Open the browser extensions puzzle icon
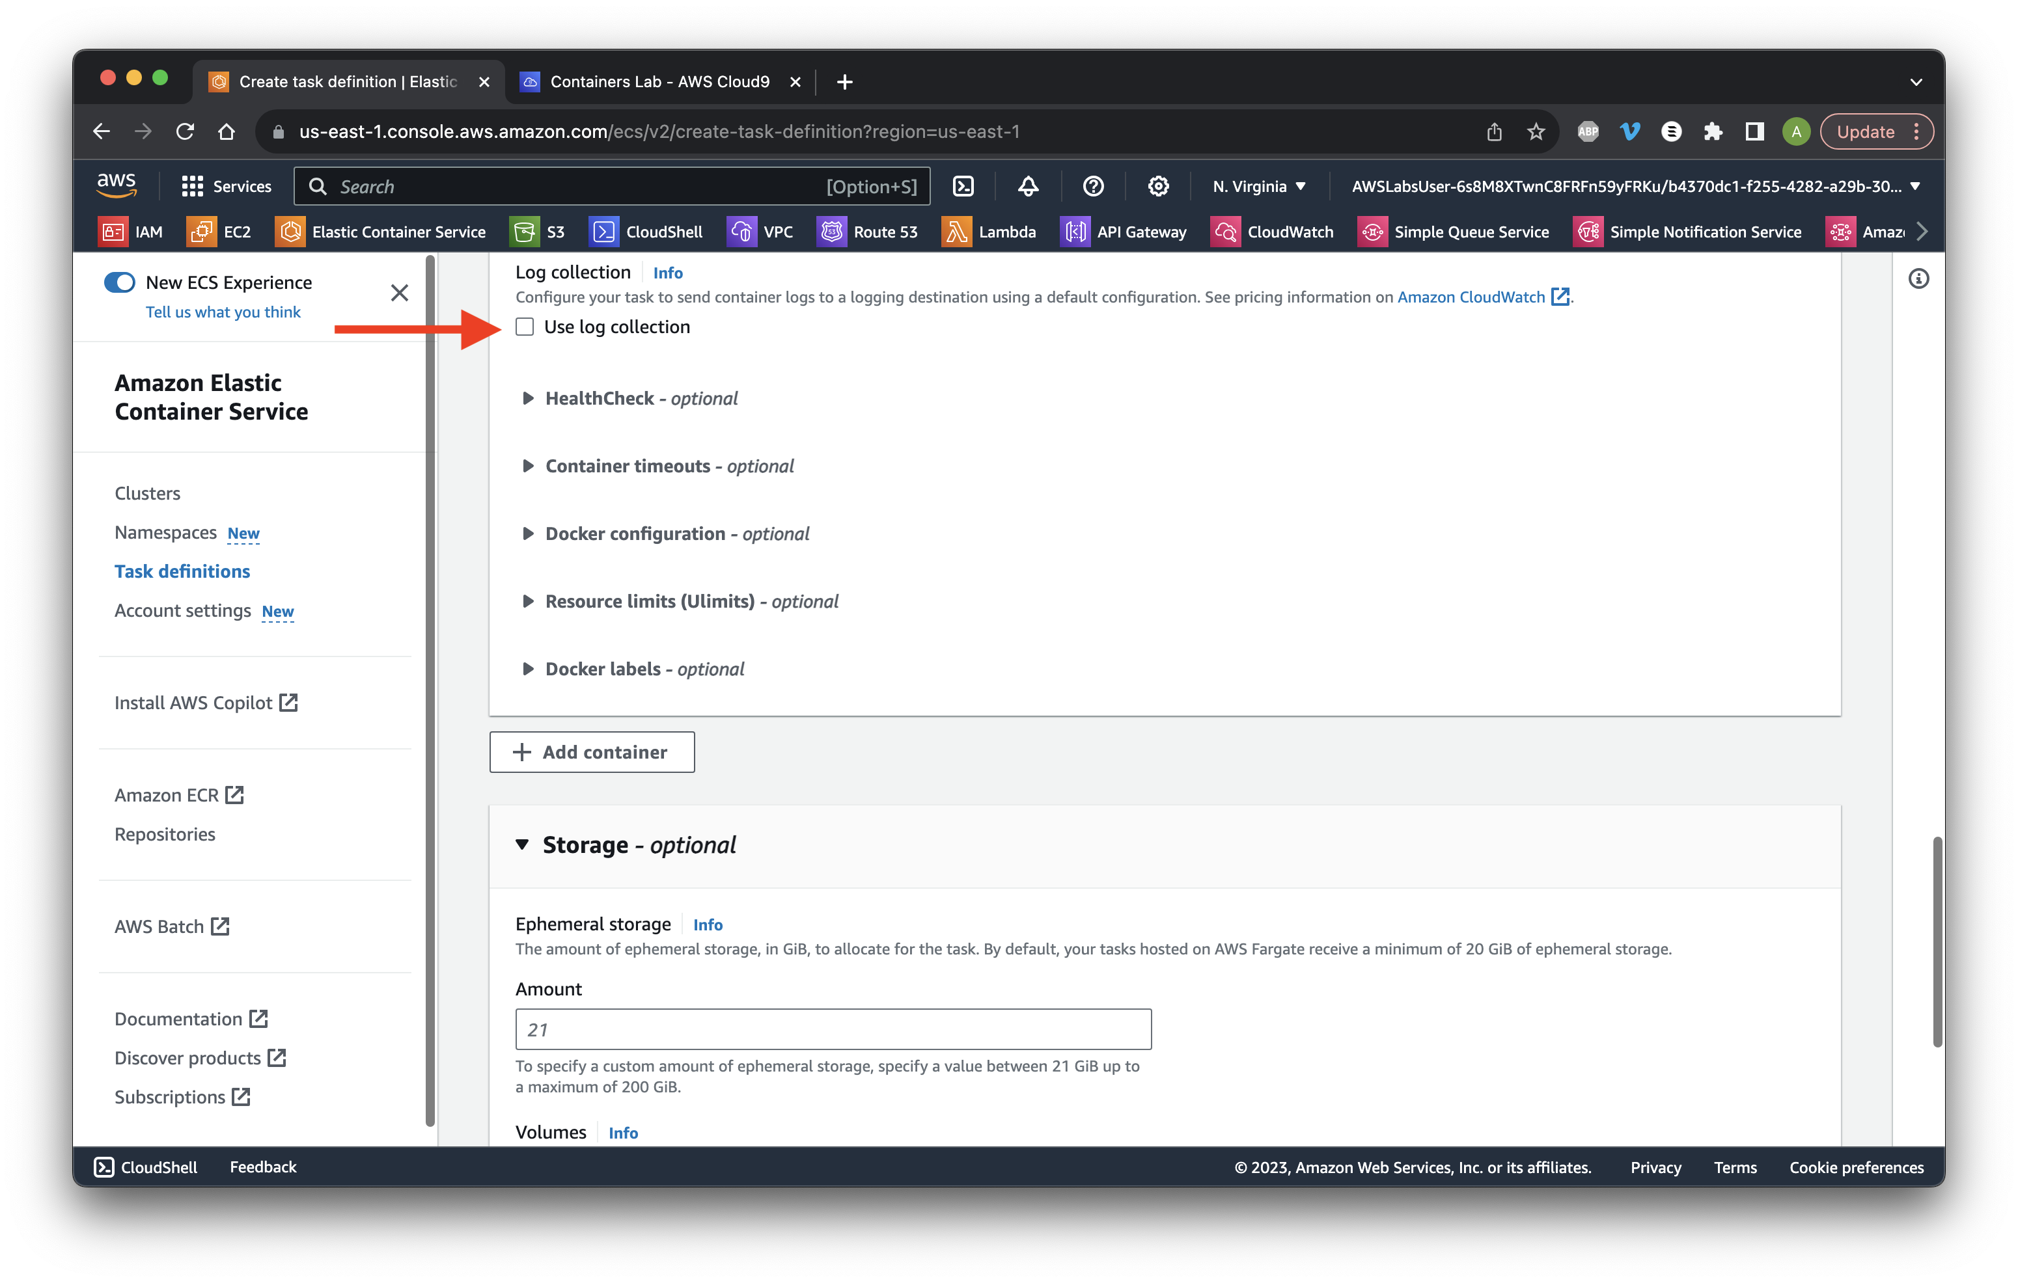 click(x=1712, y=131)
